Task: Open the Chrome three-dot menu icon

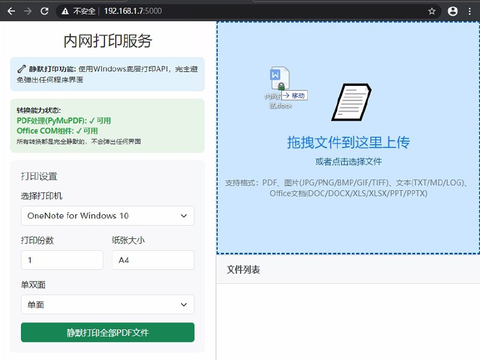Action: pyautogui.click(x=470, y=10)
